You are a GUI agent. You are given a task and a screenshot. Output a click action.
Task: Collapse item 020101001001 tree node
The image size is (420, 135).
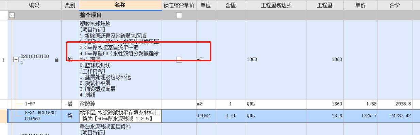[x=15, y=60]
